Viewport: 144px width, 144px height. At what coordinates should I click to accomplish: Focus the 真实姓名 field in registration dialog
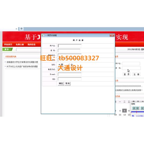(70, 55)
